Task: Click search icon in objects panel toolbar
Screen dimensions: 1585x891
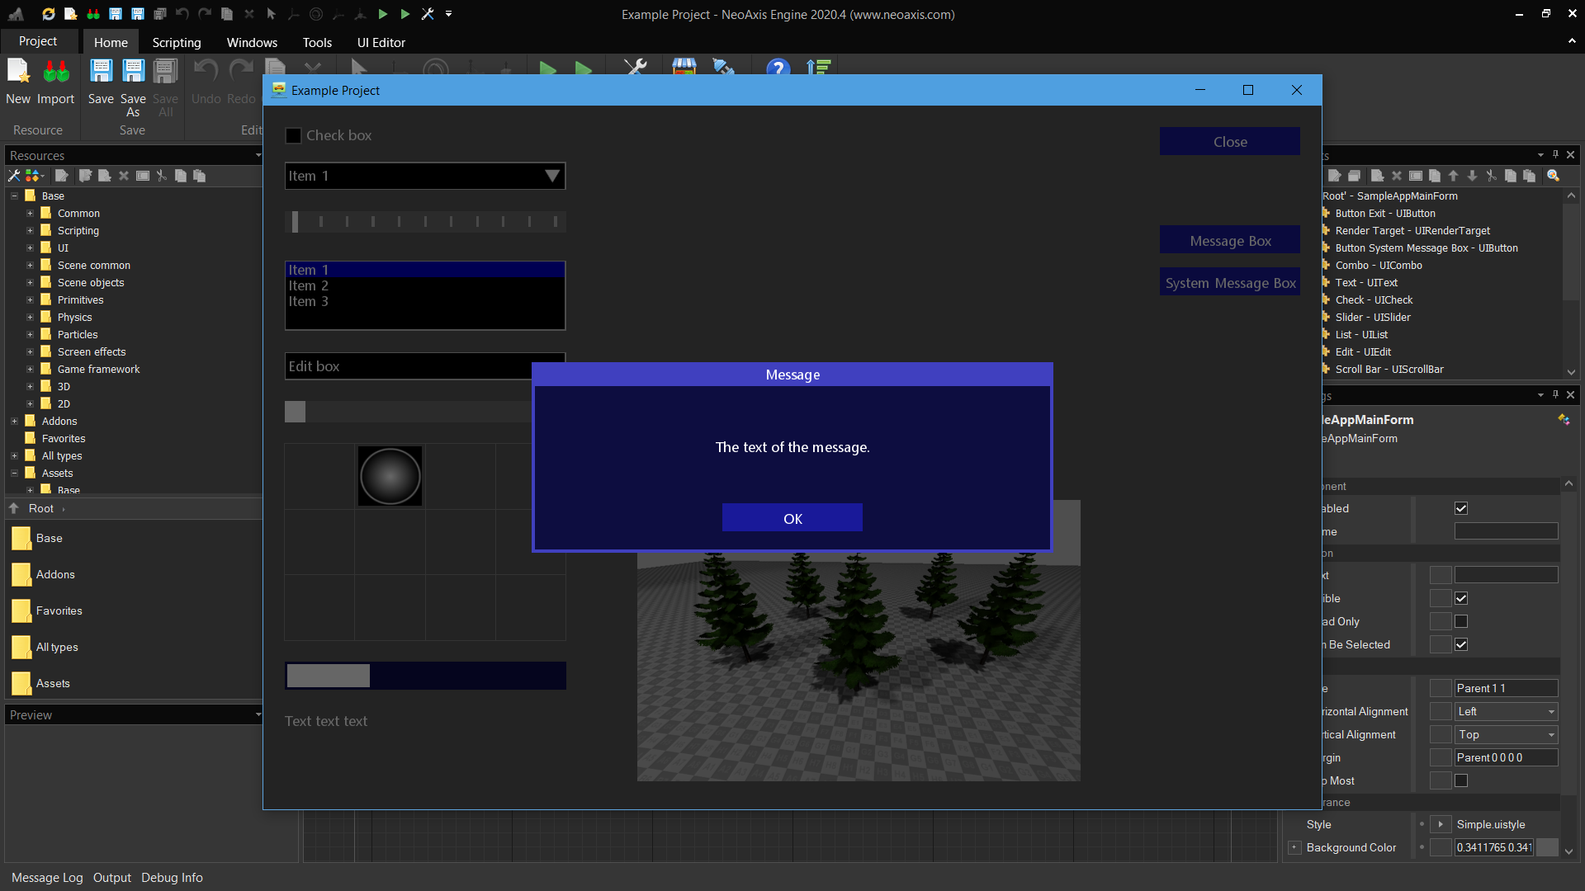Action: 1553,176
